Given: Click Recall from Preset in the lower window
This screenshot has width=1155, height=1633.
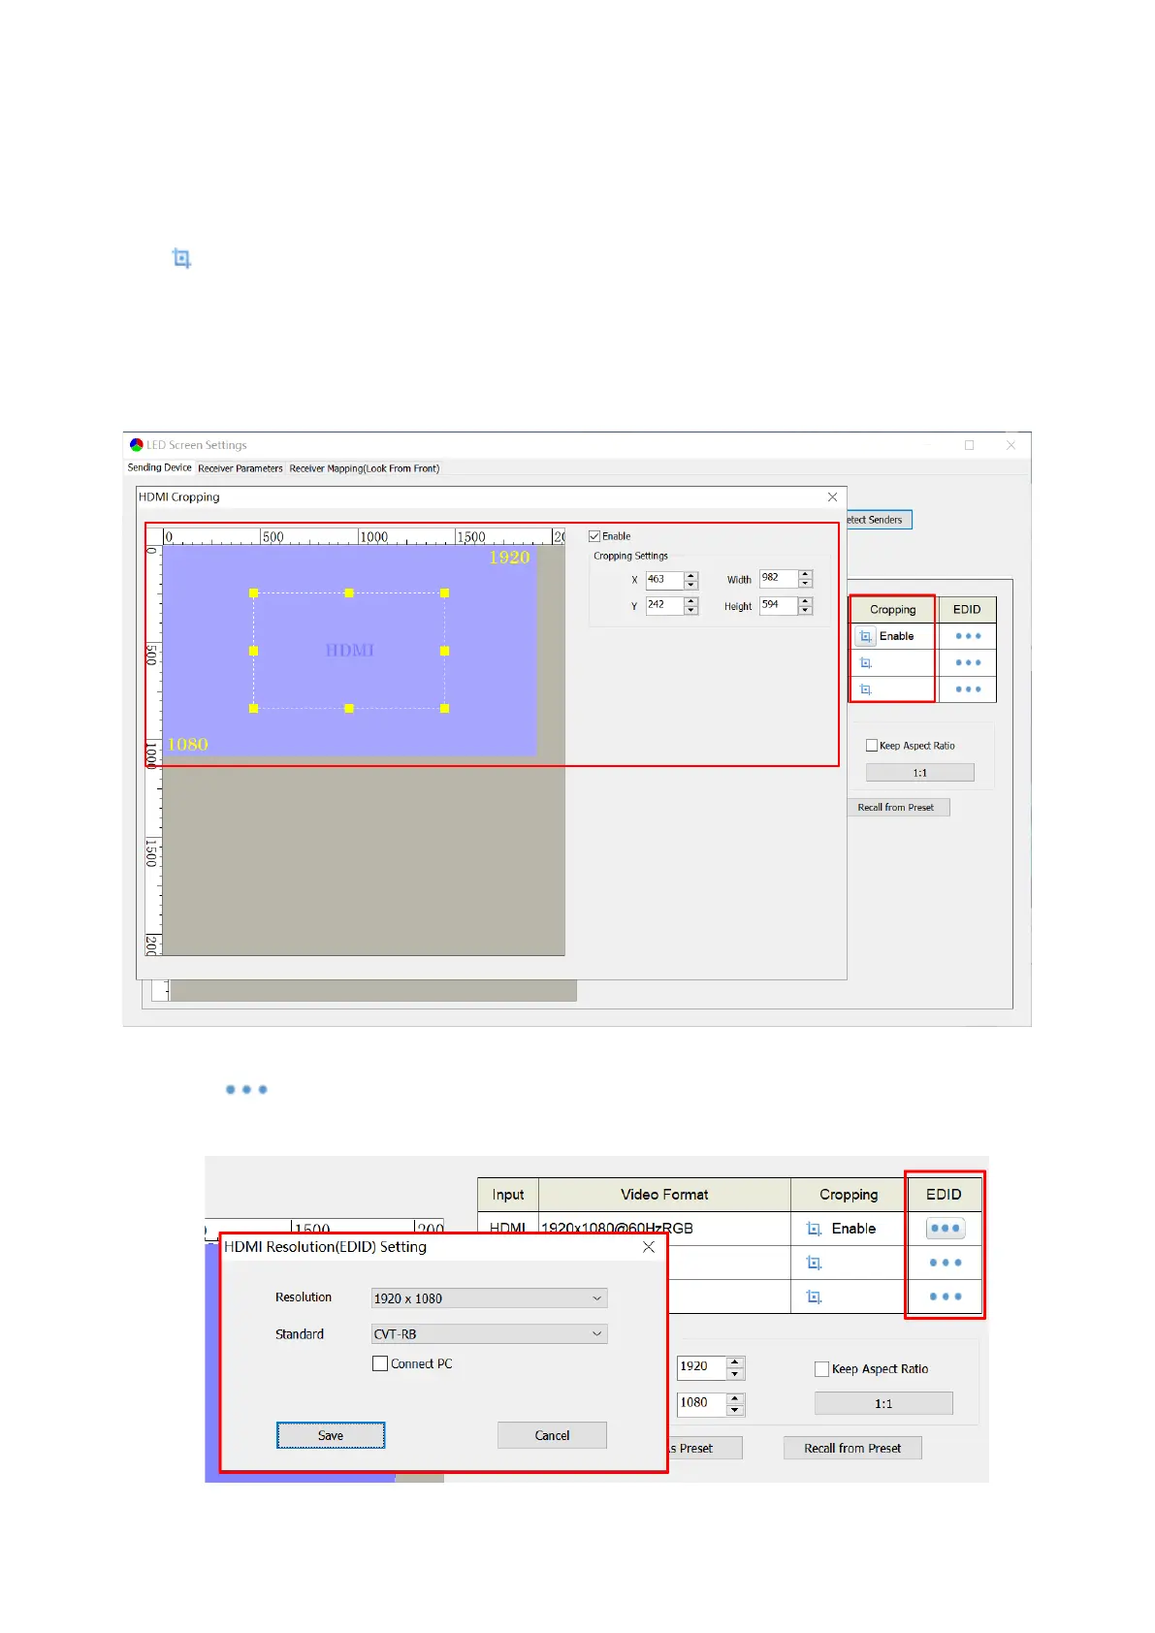Looking at the screenshot, I should click(x=852, y=1448).
